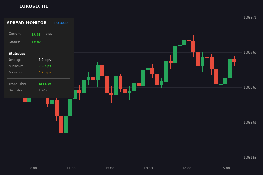Screen dimensions: 263x175
Task: Select the 12:00 time axis marker
Action: point(110,168)
